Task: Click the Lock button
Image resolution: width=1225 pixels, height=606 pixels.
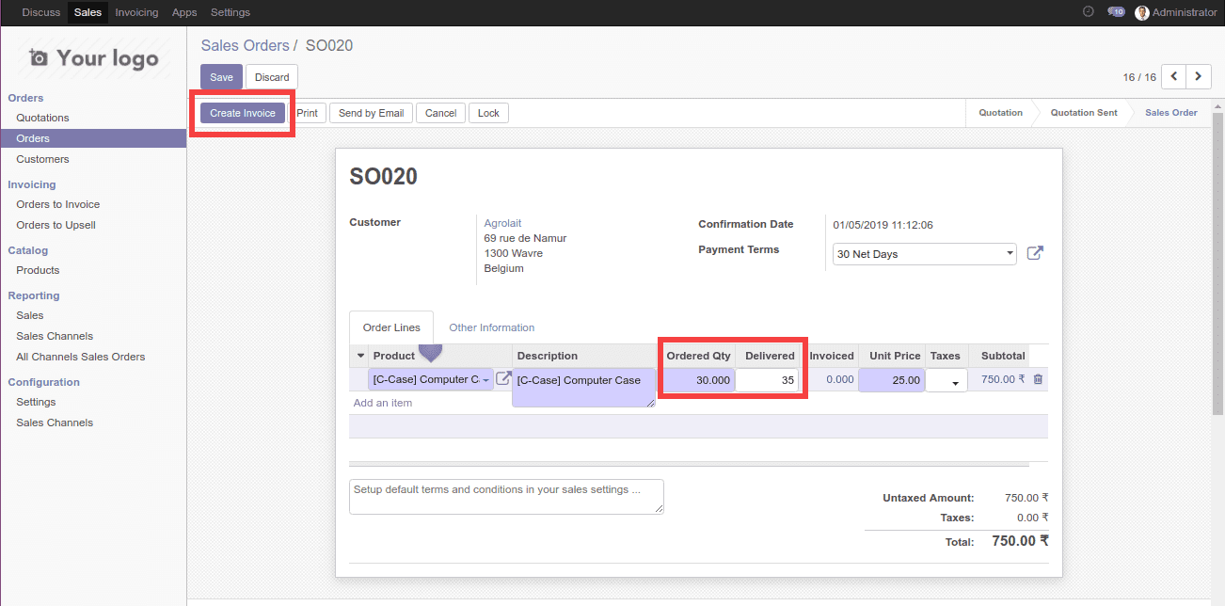Action: tap(488, 113)
